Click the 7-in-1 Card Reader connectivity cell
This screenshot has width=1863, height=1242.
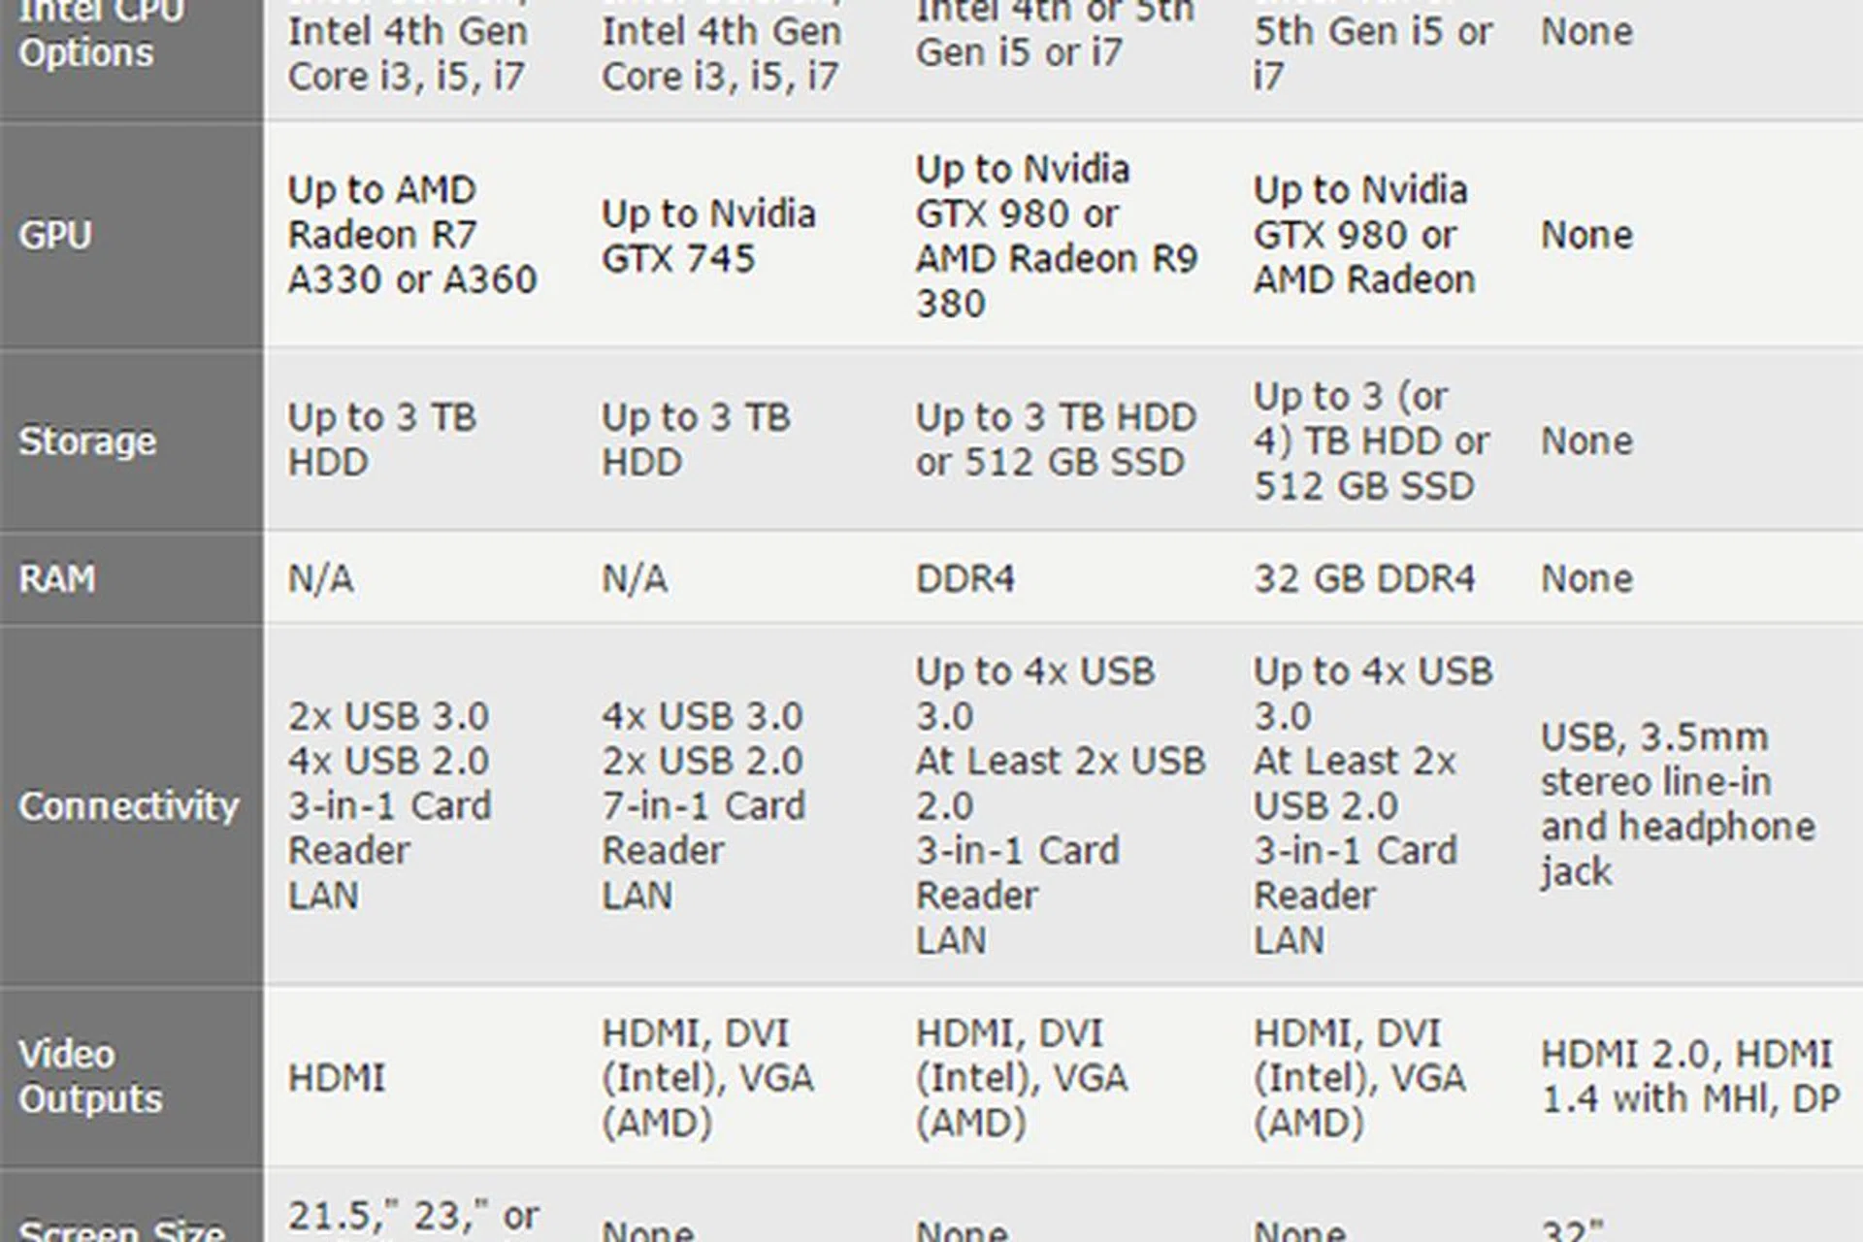pyautogui.click(x=703, y=805)
